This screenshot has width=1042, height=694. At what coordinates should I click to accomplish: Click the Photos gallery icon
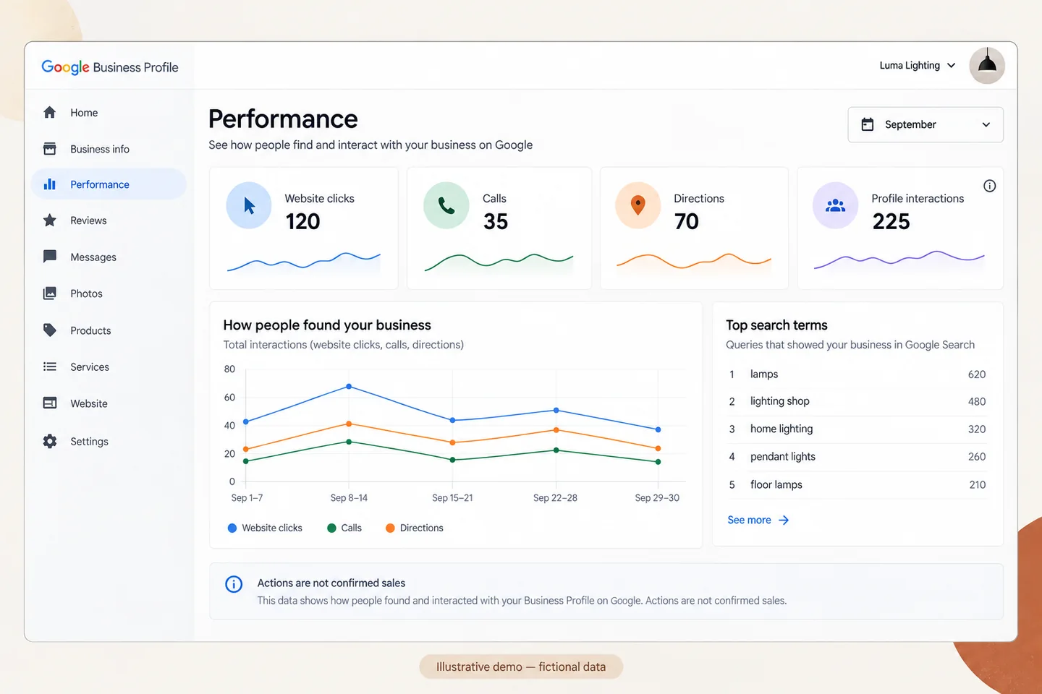pyautogui.click(x=49, y=293)
